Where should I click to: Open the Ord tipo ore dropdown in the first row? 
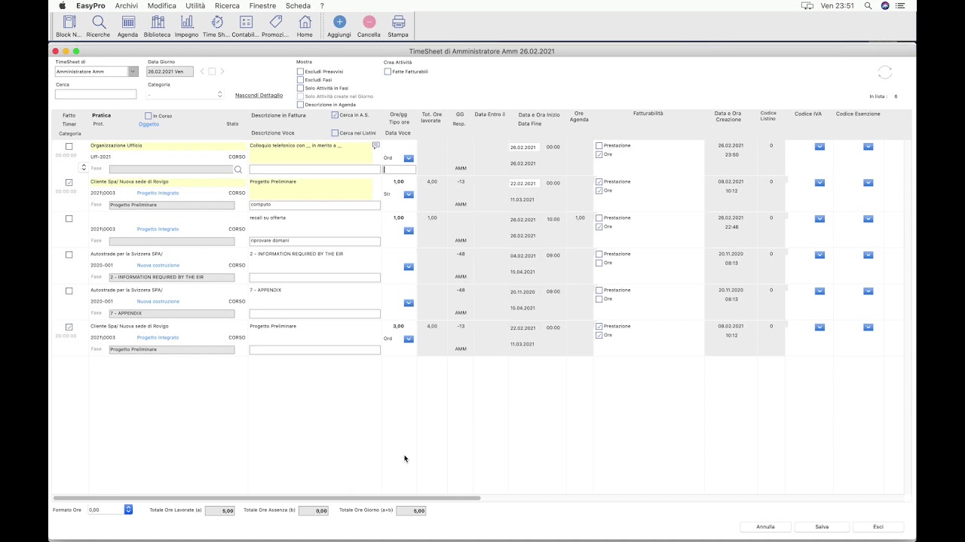[x=409, y=158]
